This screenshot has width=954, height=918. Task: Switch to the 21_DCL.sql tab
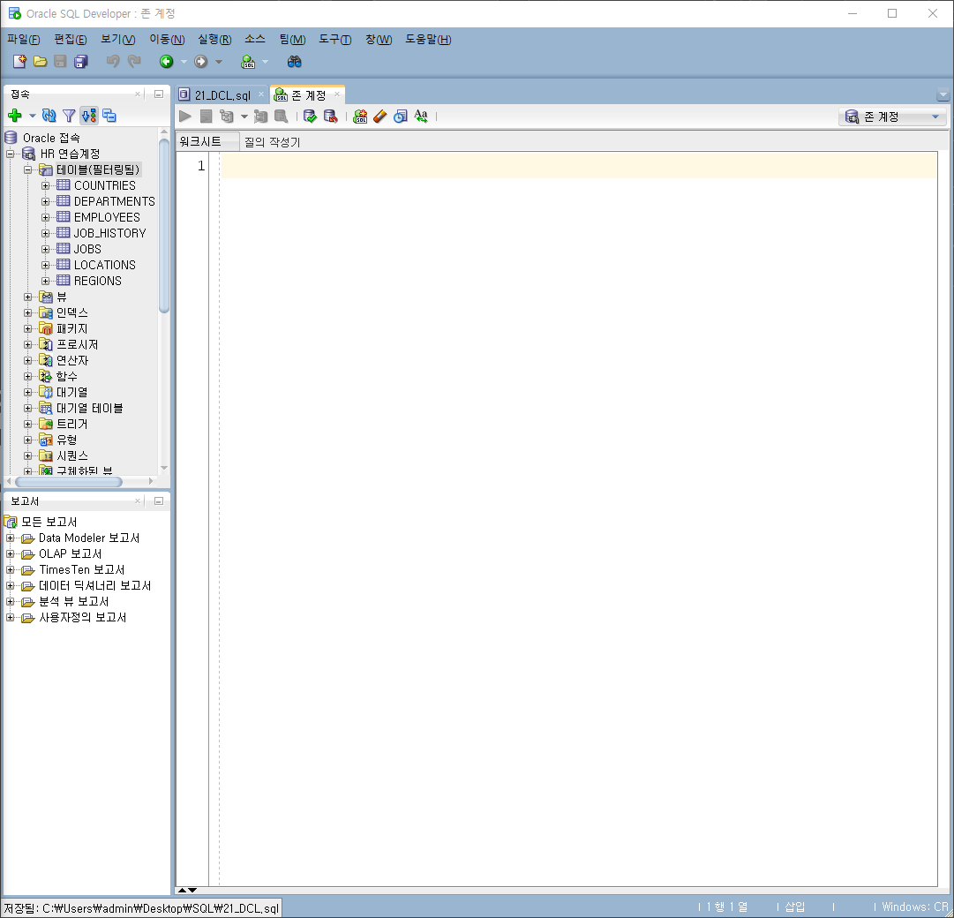[x=222, y=95]
